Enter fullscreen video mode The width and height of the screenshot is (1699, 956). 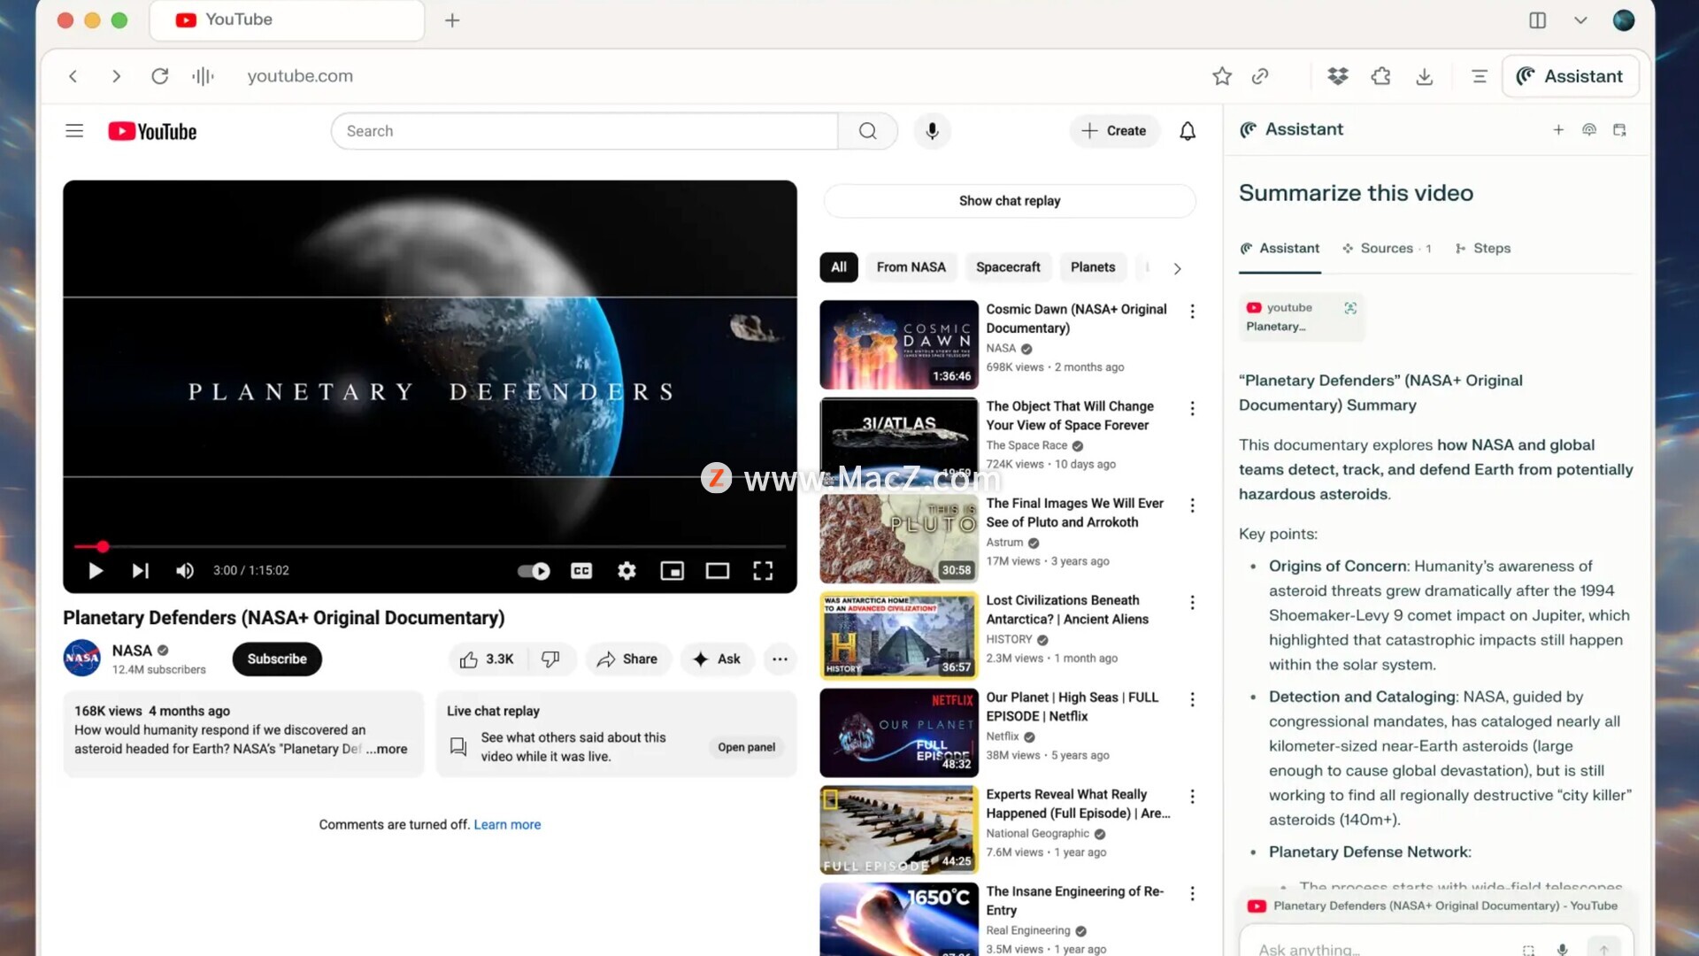pos(763,571)
